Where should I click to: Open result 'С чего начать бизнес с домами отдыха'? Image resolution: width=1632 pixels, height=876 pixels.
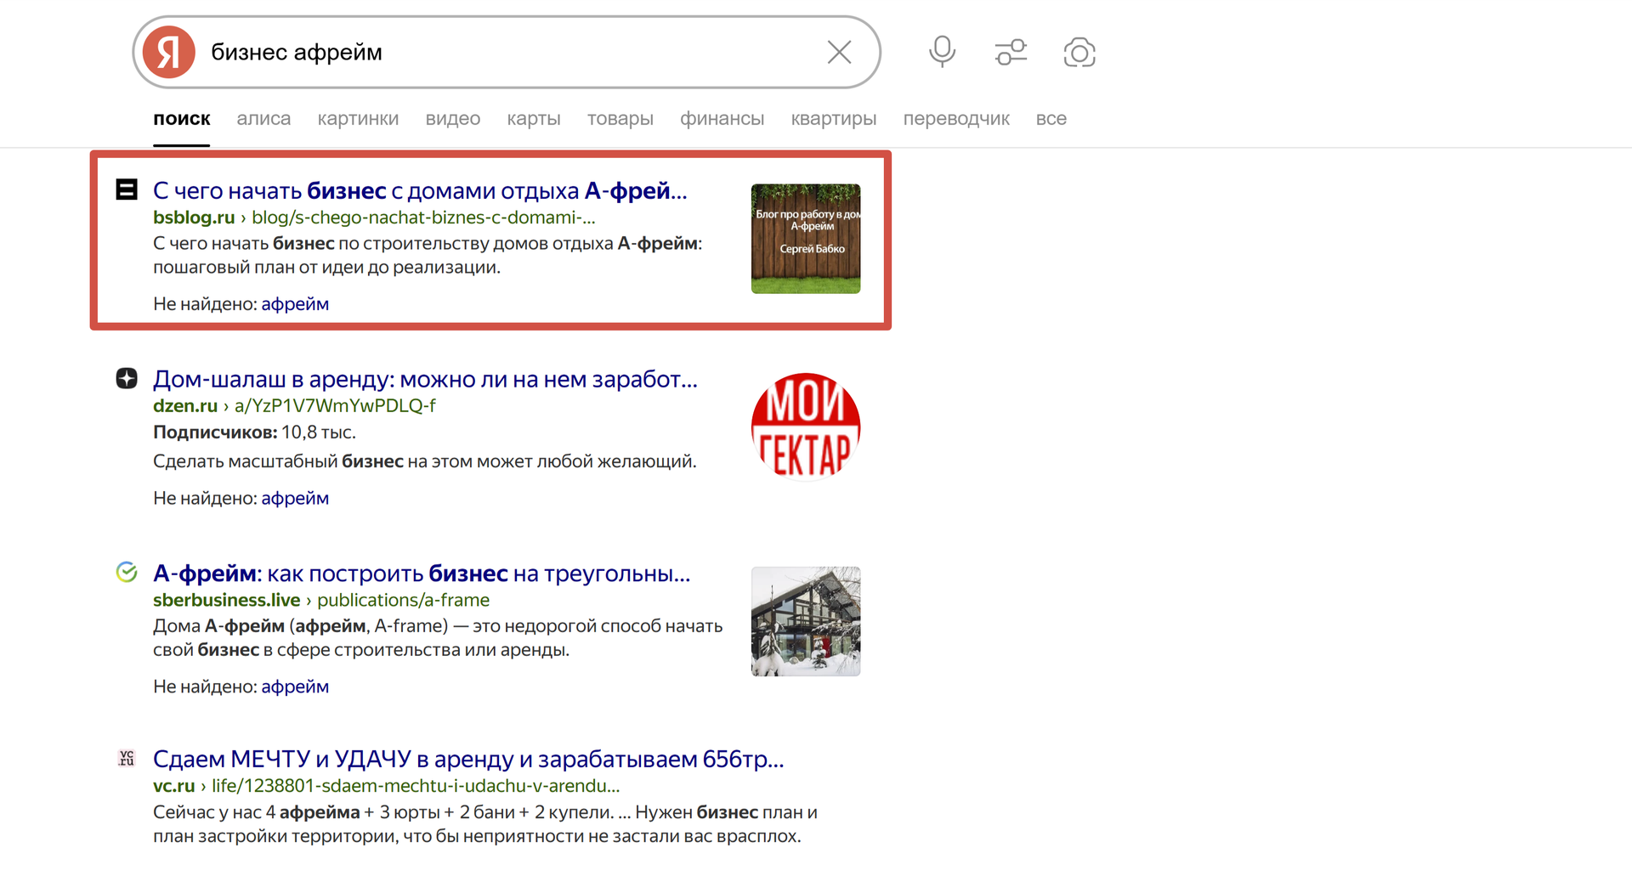(x=420, y=190)
